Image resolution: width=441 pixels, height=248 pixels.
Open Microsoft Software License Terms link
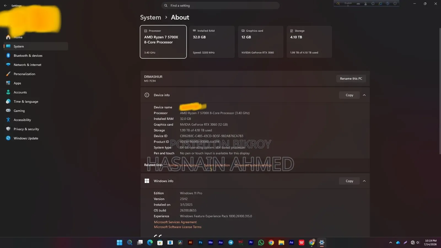(x=178, y=227)
